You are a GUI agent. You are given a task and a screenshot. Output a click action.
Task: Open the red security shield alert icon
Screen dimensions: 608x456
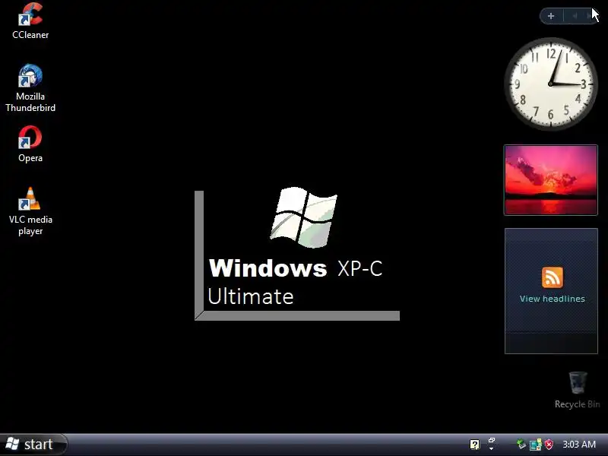tap(549, 445)
